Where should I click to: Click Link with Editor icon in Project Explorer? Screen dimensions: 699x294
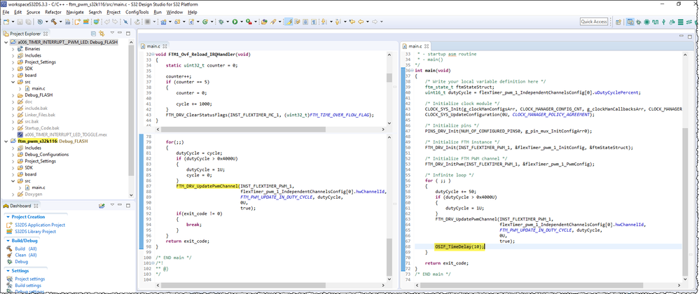click(x=103, y=33)
